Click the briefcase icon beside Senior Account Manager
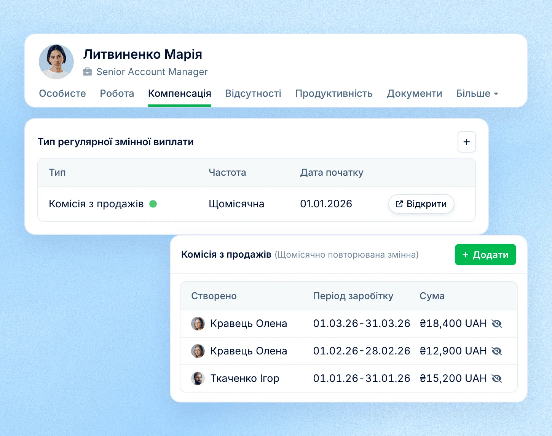Image resolution: width=552 pixels, height=436 pixels. pos(88,72)
